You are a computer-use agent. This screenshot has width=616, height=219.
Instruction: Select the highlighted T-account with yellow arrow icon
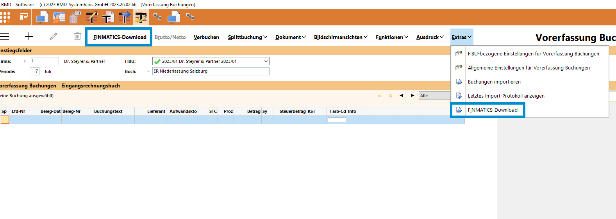pos(141,17)
